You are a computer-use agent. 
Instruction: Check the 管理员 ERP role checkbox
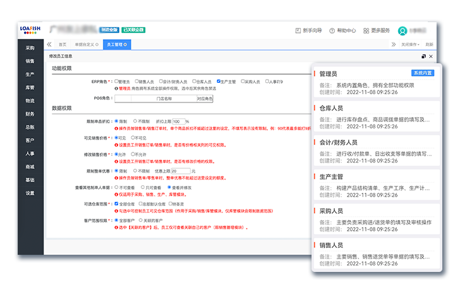click(116, 82)
